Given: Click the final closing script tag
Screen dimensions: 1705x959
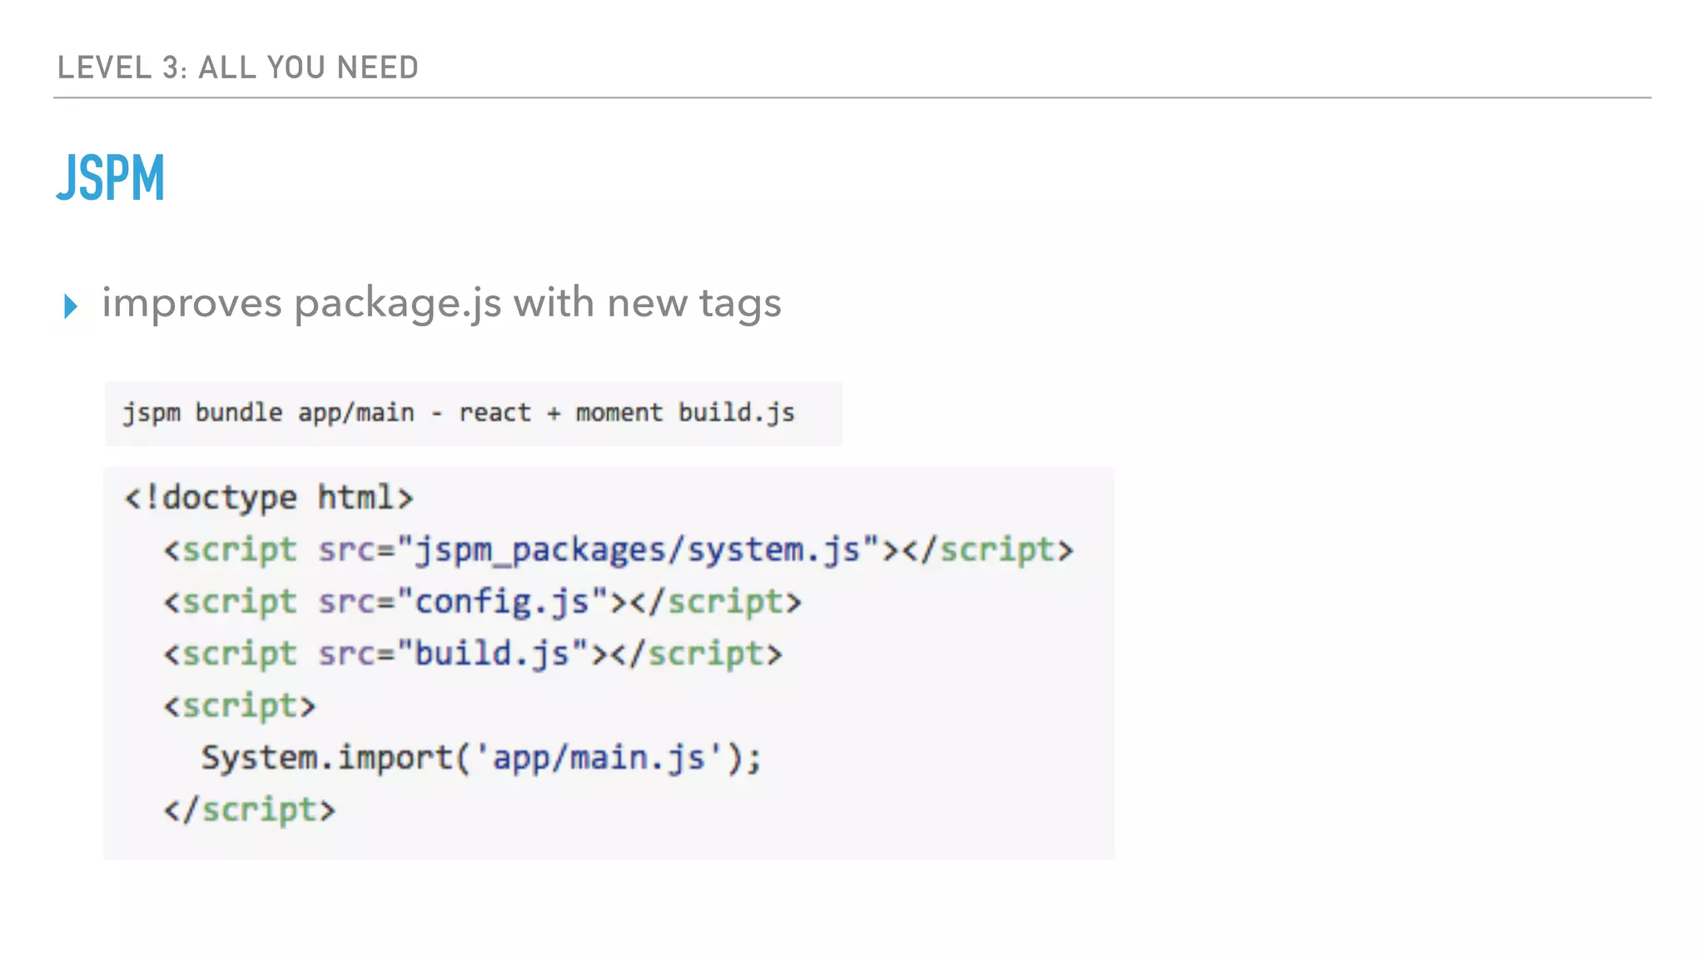Looking at the screenshot, I should [x=250, y=810].
